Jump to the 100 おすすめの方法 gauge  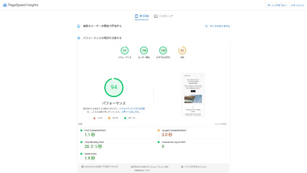click(163, 51)
